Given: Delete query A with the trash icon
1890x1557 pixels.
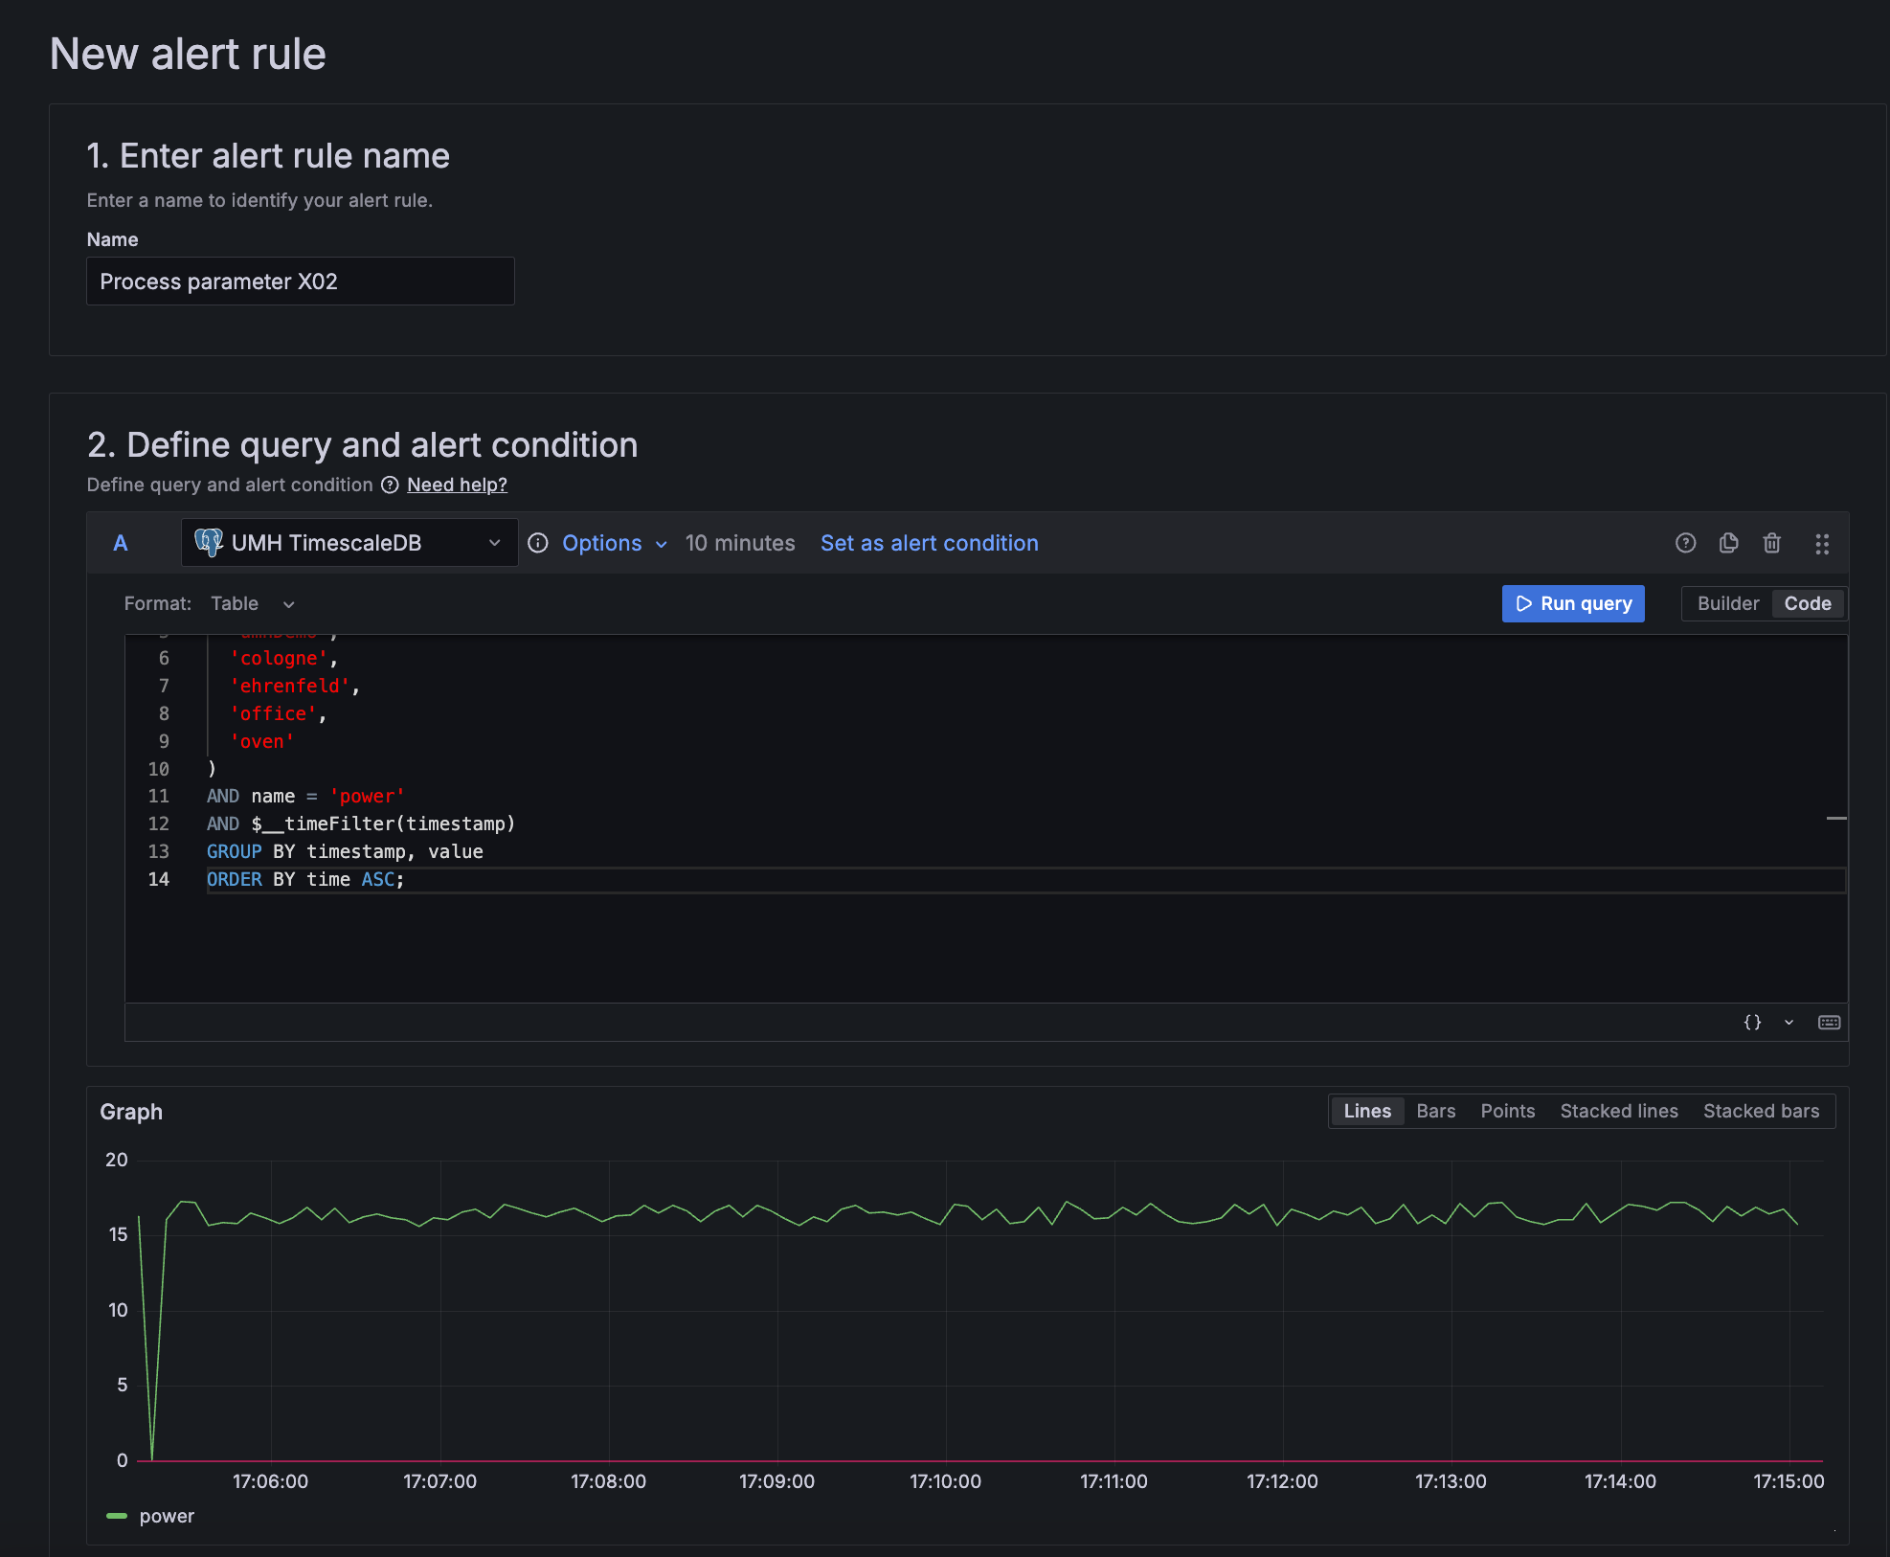Looking at the screenshot, I should [x=1771, y=543].
